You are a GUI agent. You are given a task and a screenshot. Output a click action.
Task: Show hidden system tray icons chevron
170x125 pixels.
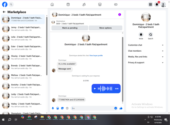coord(145,120)
